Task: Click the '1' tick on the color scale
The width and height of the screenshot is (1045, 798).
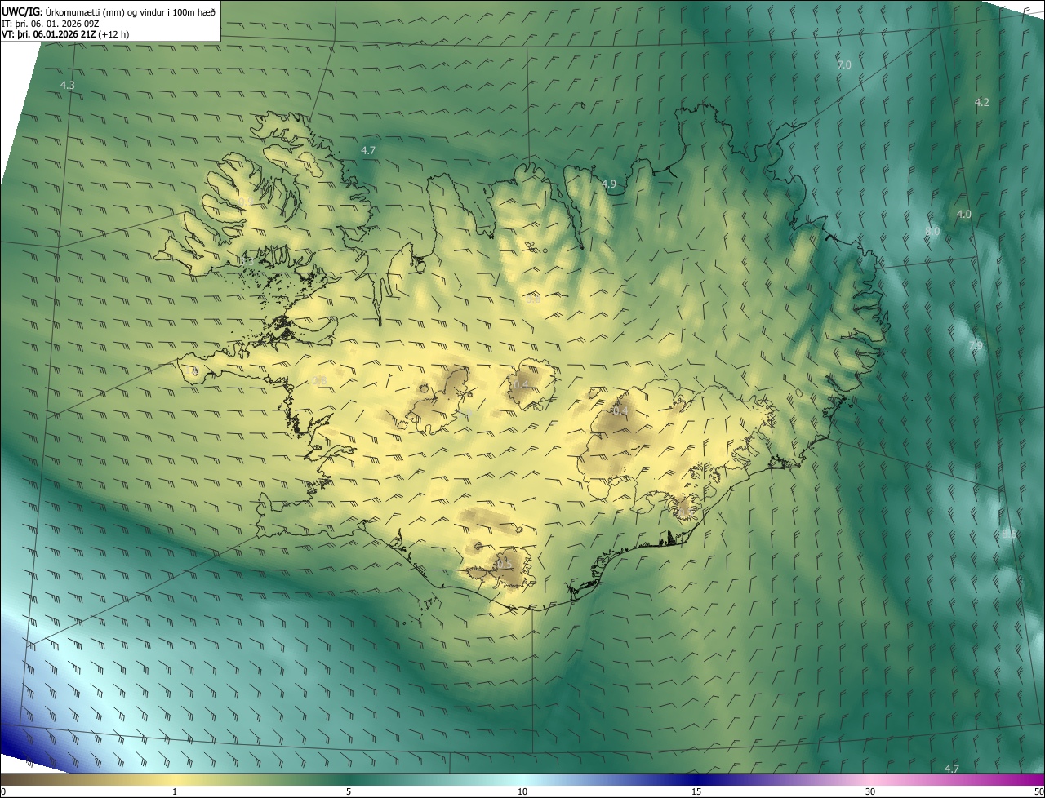Action: click(x=175, y=792)
